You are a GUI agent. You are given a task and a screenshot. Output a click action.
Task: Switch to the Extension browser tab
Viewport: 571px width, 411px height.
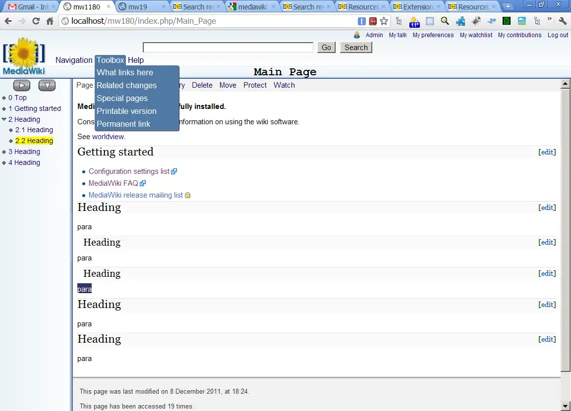[417, 6]
